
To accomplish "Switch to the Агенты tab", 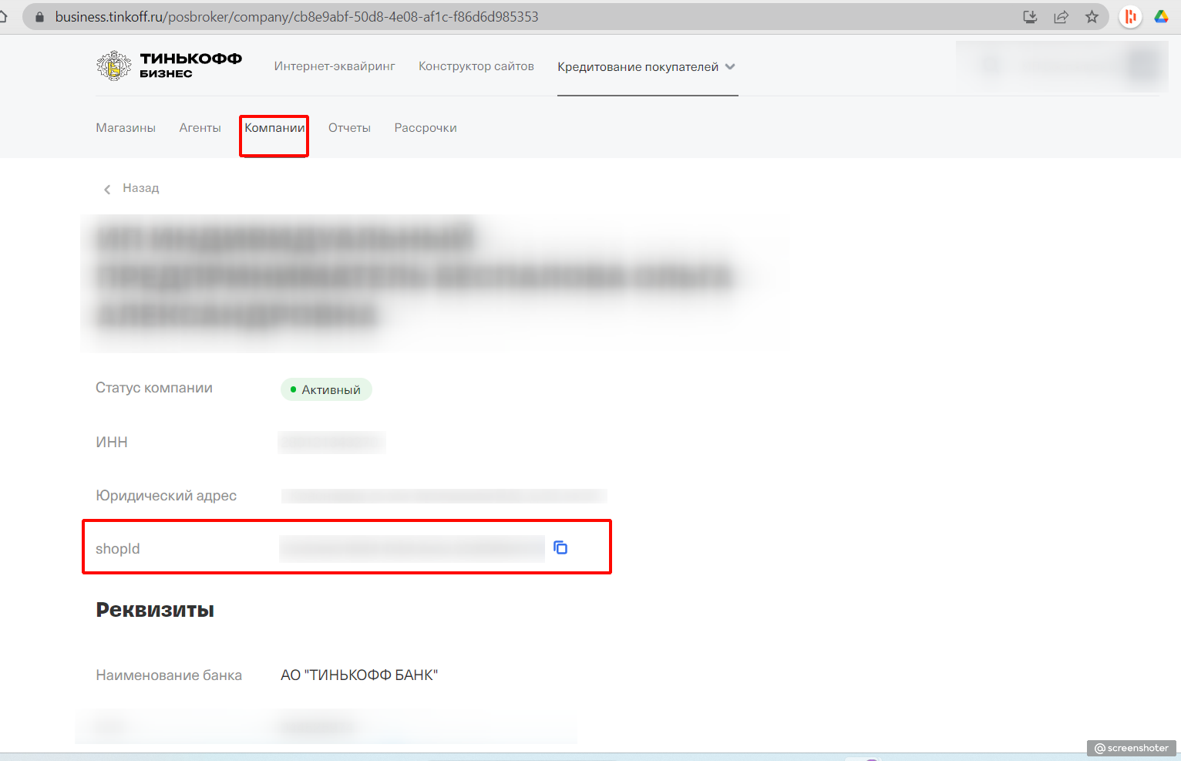I will click(200, 128).
